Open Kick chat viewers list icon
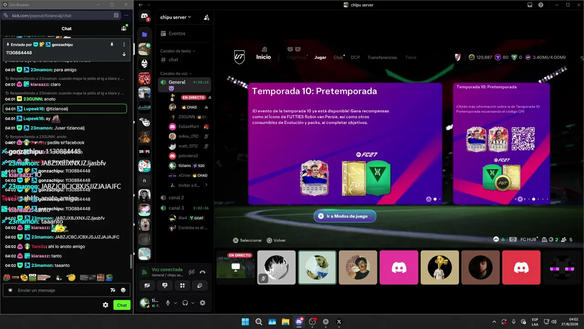The height and width of the screenshot is (329, 584). [124, 28]
